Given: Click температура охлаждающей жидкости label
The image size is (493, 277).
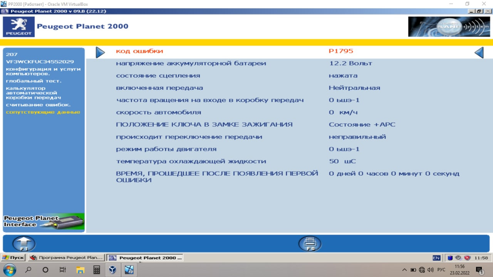Looking at the screenshot, I should click(x=191, y=161).
